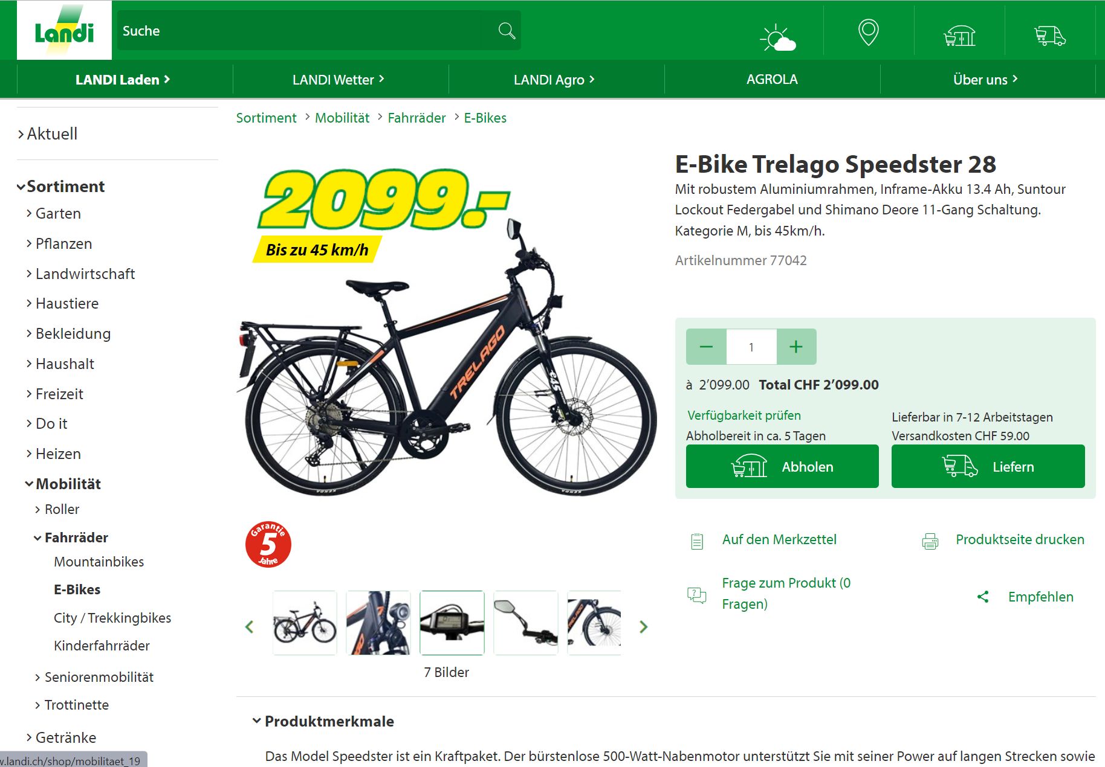Open the LANDI Wetter menu

coord(339,79)
